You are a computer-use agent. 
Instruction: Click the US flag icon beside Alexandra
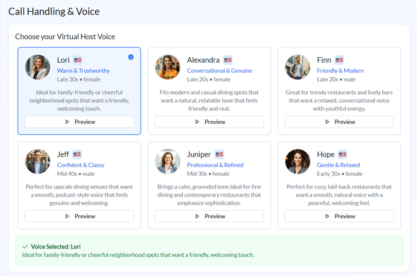pyautogui.click(x=228, y=60)
